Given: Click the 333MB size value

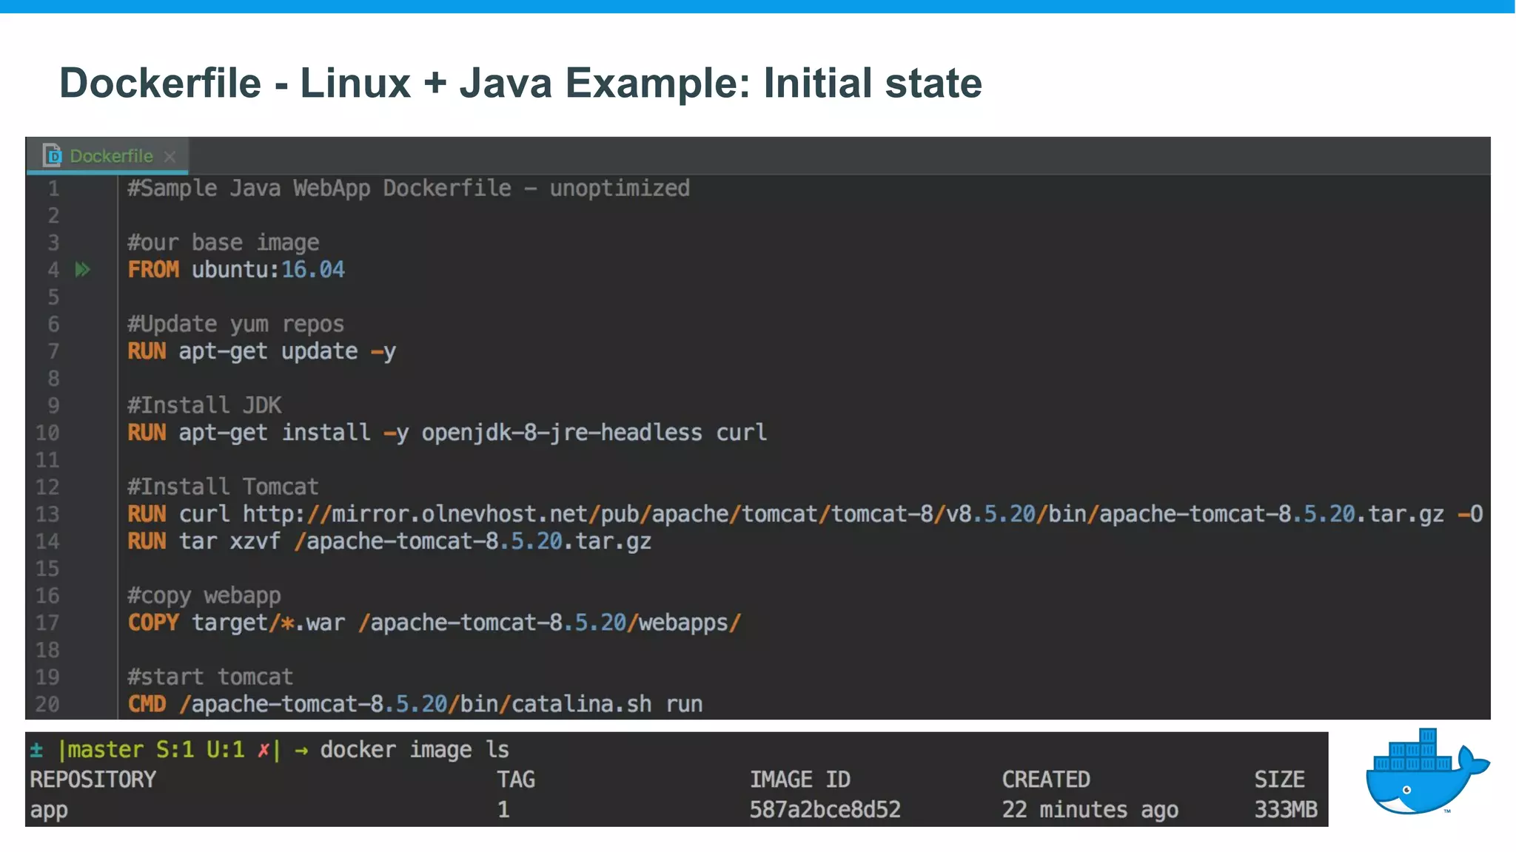Looking at the screenshot, I should point(1286,810).
